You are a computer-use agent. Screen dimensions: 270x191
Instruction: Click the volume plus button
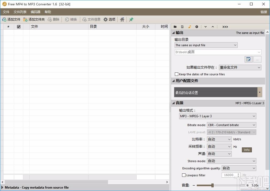click(248, 185)
